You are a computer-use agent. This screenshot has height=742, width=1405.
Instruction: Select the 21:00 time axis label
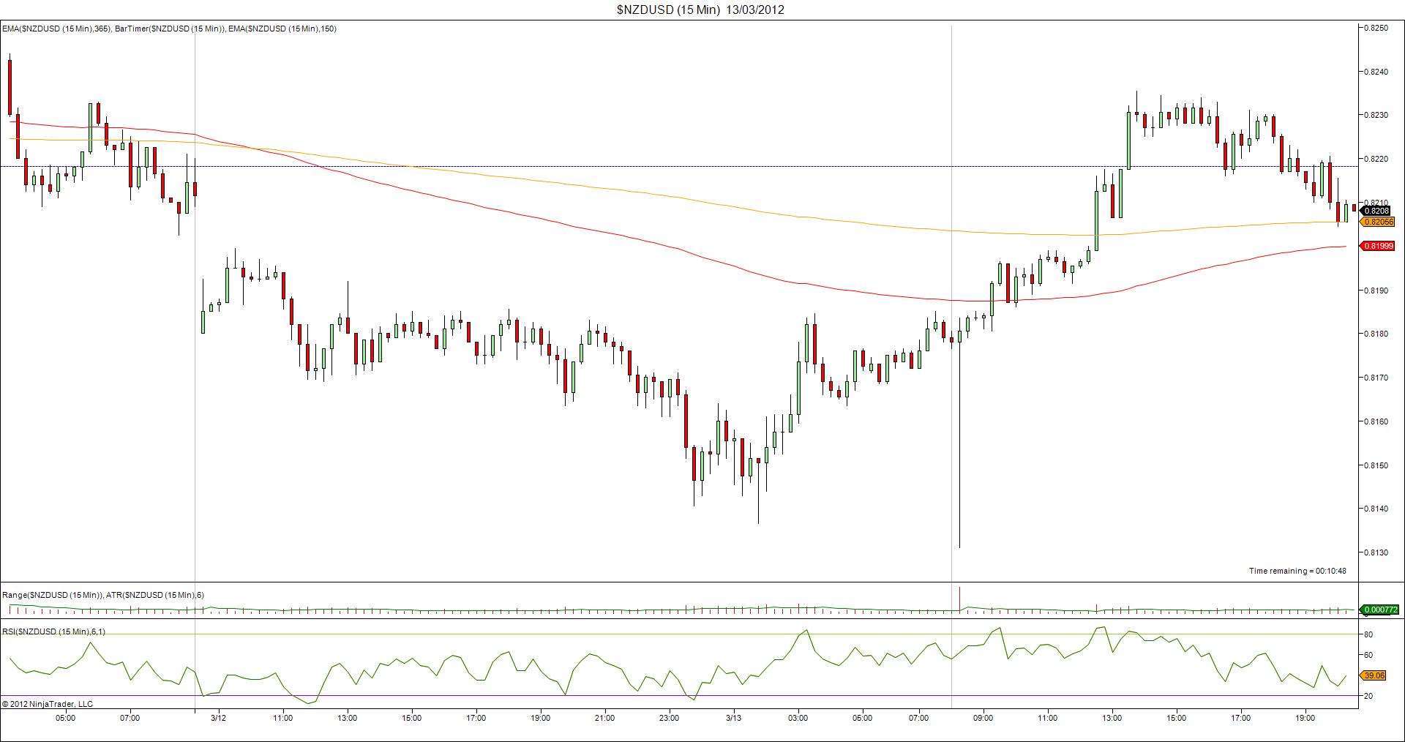pyautogui.click(x=604, y=718)
